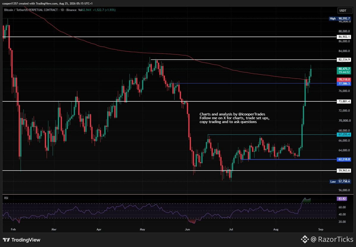Click the 'Charts and analysis by @icooperTrades' text
The image size is (356, 247).
(x=232, y=114)
